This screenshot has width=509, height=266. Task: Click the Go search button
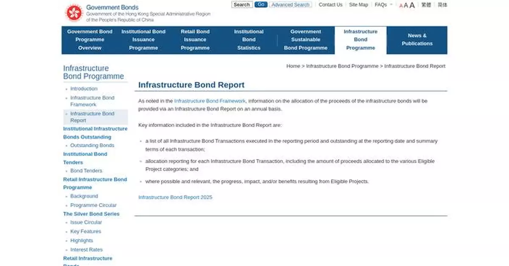pos(260,4)
